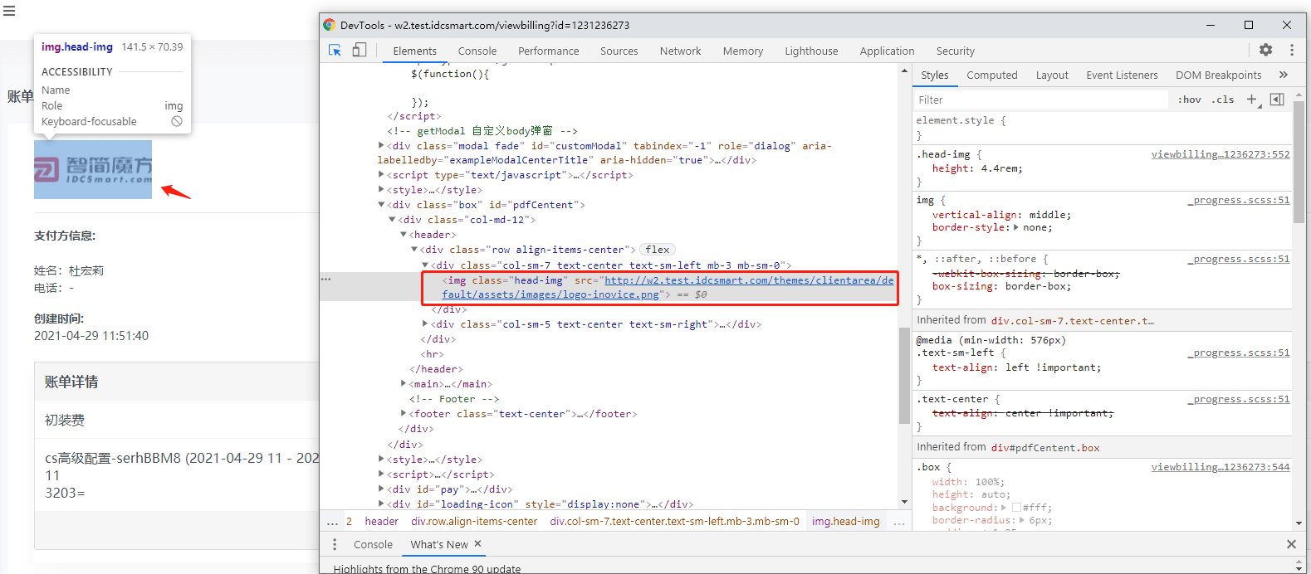Viewport: 1311px width, 574px height.
Task: Show more Styles pane tabs chevron
Action: coord(1284,75)
